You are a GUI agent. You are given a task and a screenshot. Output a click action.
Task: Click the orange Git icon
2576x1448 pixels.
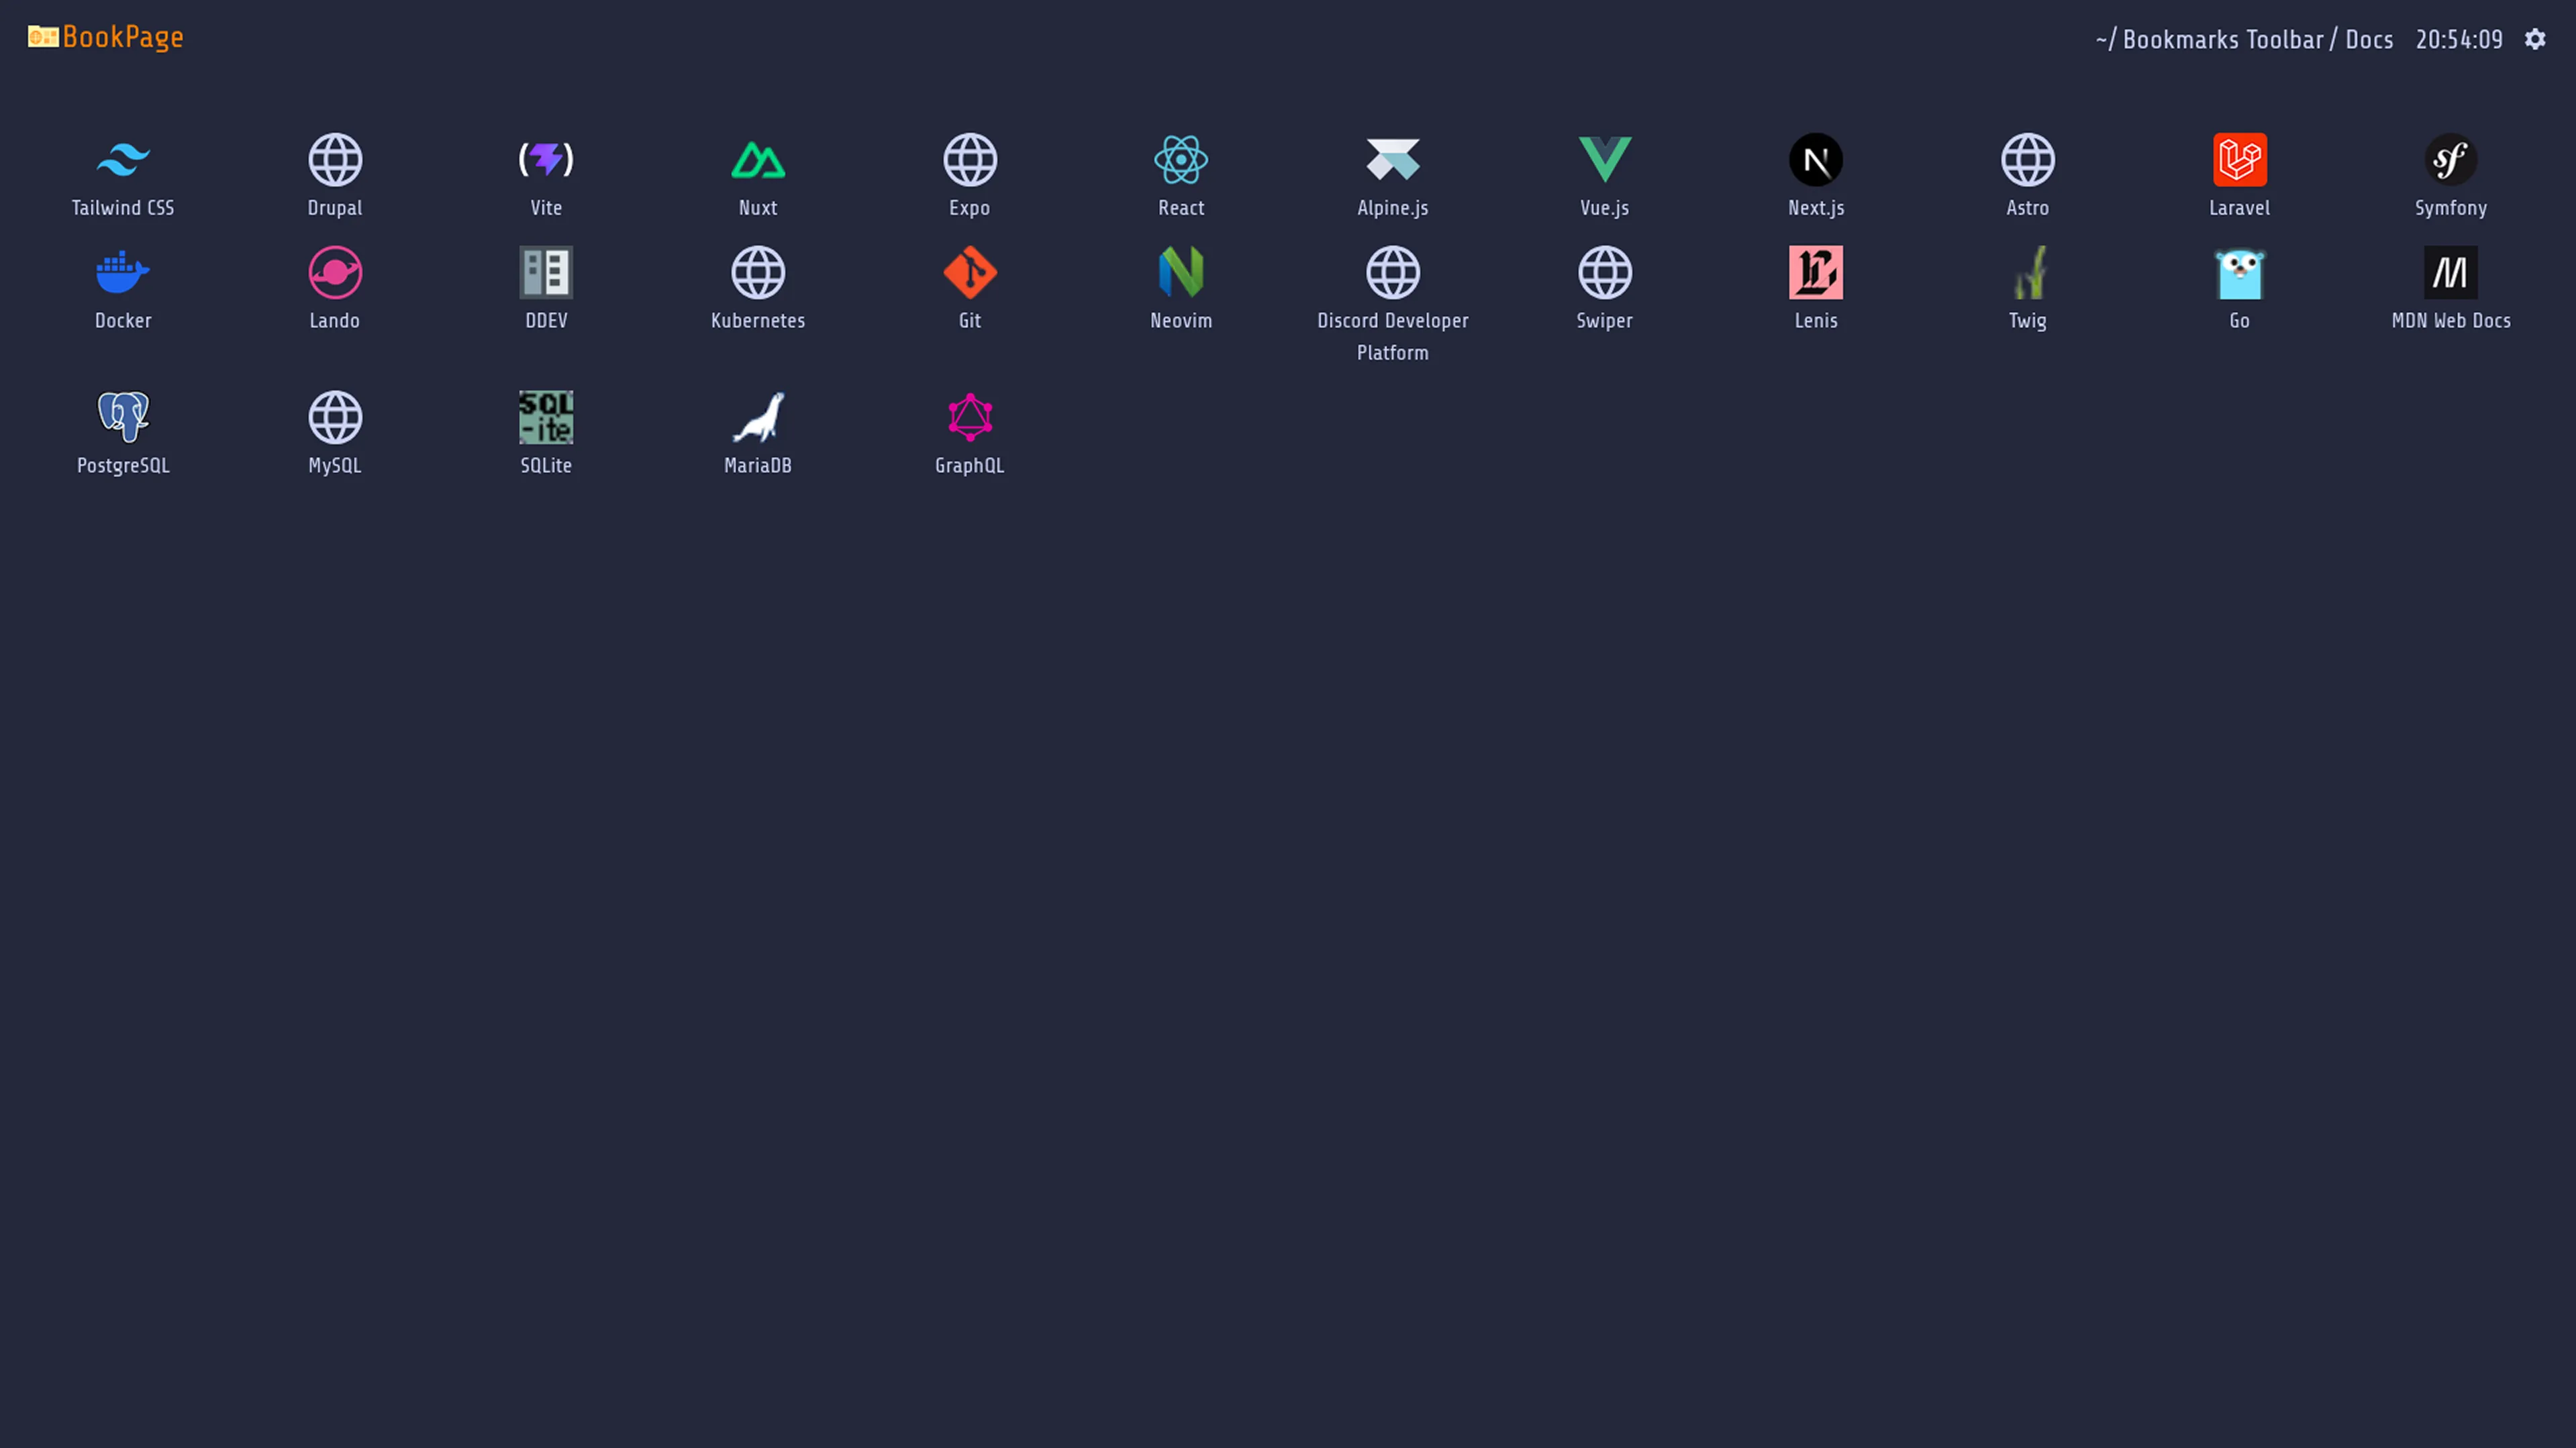[970, 272]
